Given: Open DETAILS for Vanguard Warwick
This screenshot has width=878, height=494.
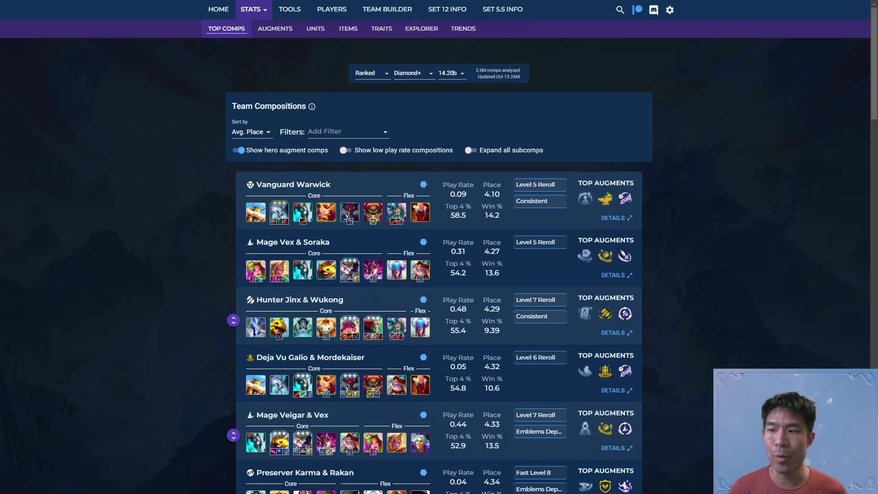Looking at the screenshot, I should pyautogui.click(x=617, y=218).
